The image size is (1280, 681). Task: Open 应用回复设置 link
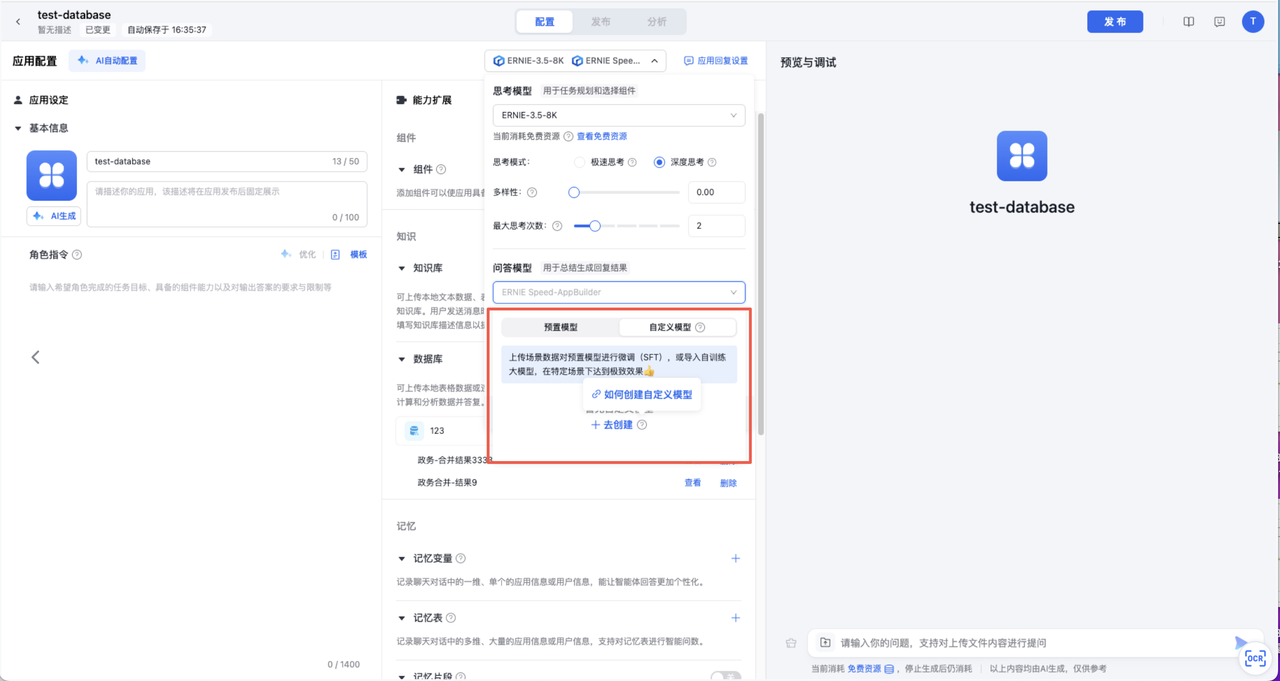(715, 61)
